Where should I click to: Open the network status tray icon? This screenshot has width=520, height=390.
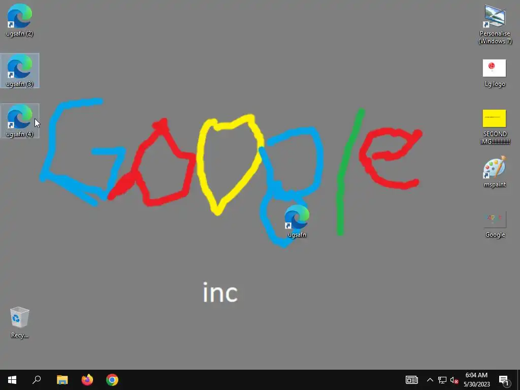(x=442, y=380)
